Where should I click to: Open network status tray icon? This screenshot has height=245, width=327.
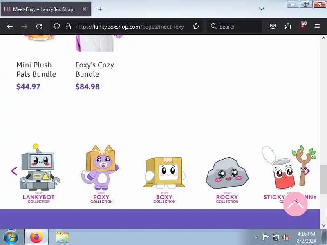click(275, 237)
